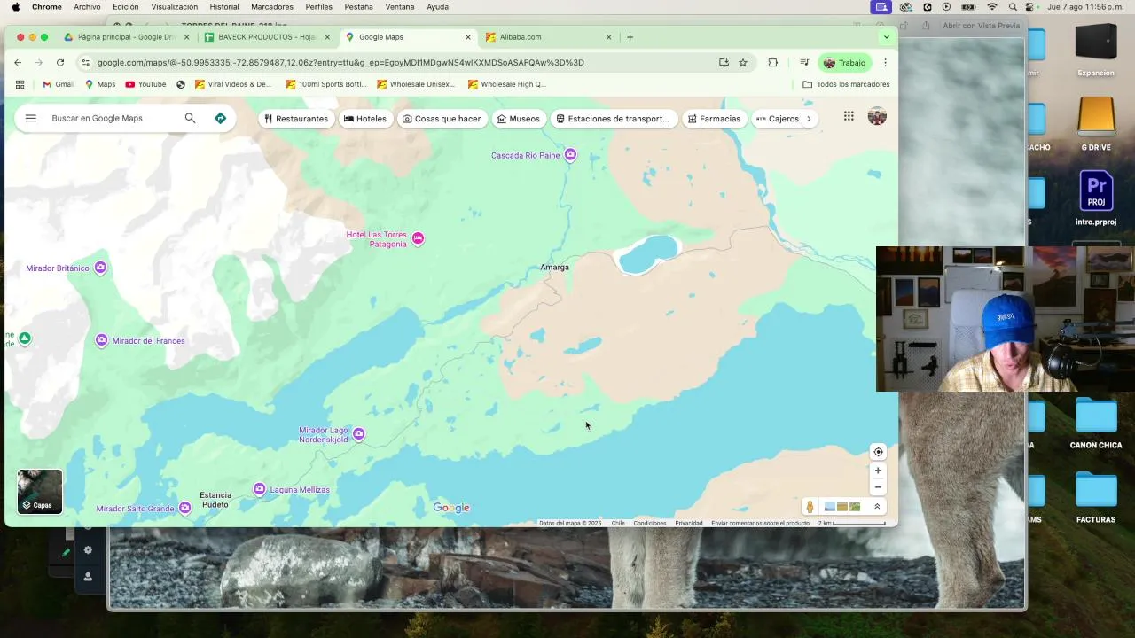
Task: Click Mirador Británico marker
Action: pyautogui.click(x=100, y=268)
